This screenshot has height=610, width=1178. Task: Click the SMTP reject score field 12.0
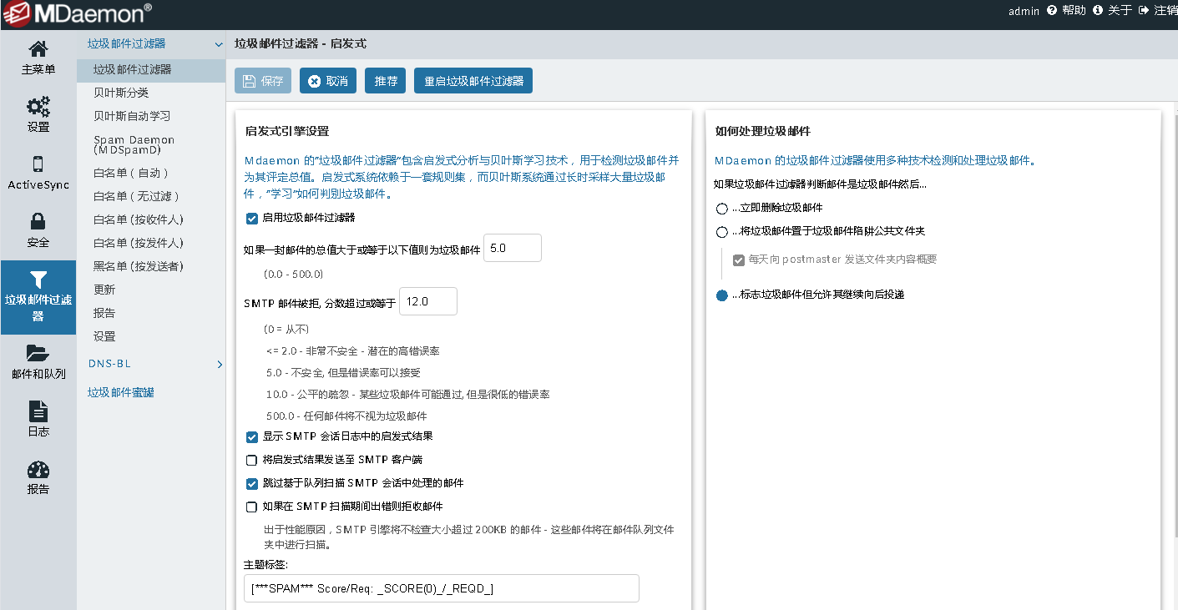[x=428, y=301]
